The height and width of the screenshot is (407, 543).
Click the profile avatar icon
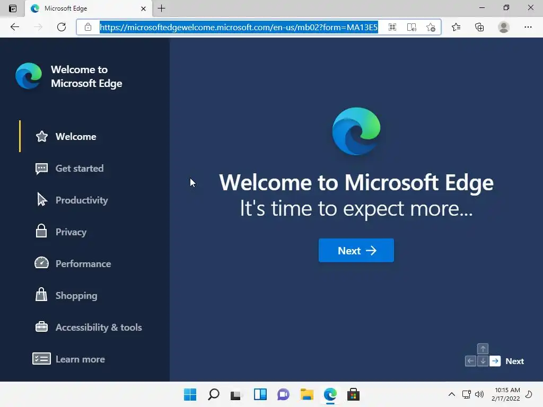tap(504, 27)
